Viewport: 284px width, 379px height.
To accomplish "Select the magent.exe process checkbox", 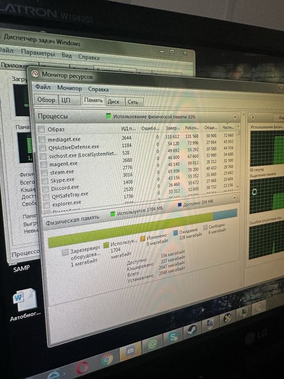I will point(44,165).
